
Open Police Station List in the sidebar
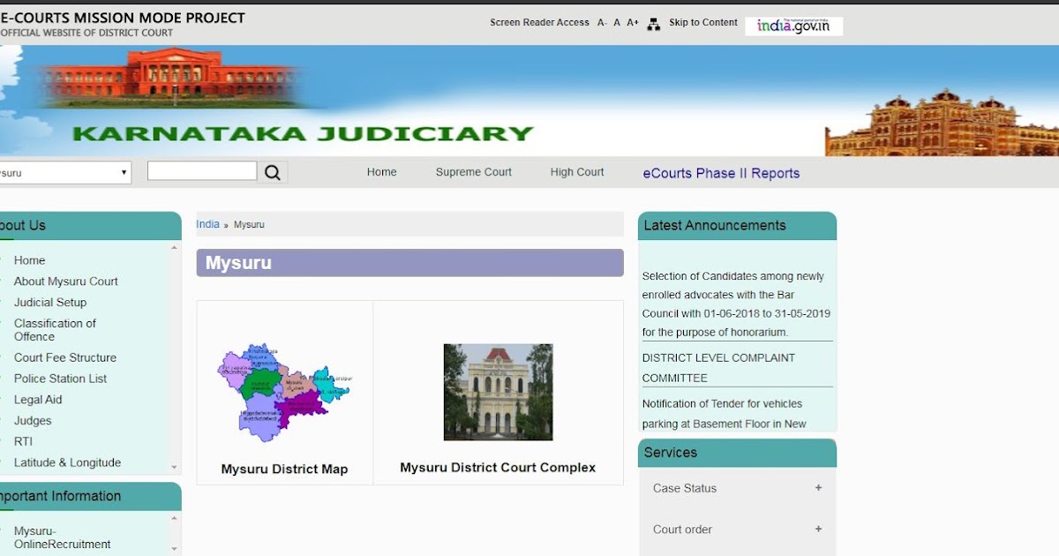[x=59, y=378]
